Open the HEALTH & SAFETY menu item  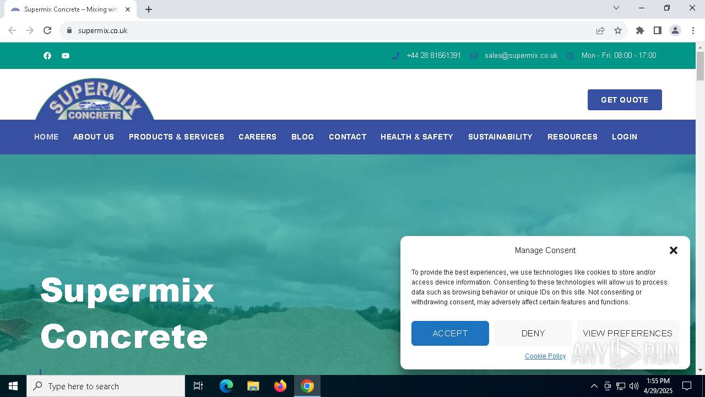tap(417, 137)
